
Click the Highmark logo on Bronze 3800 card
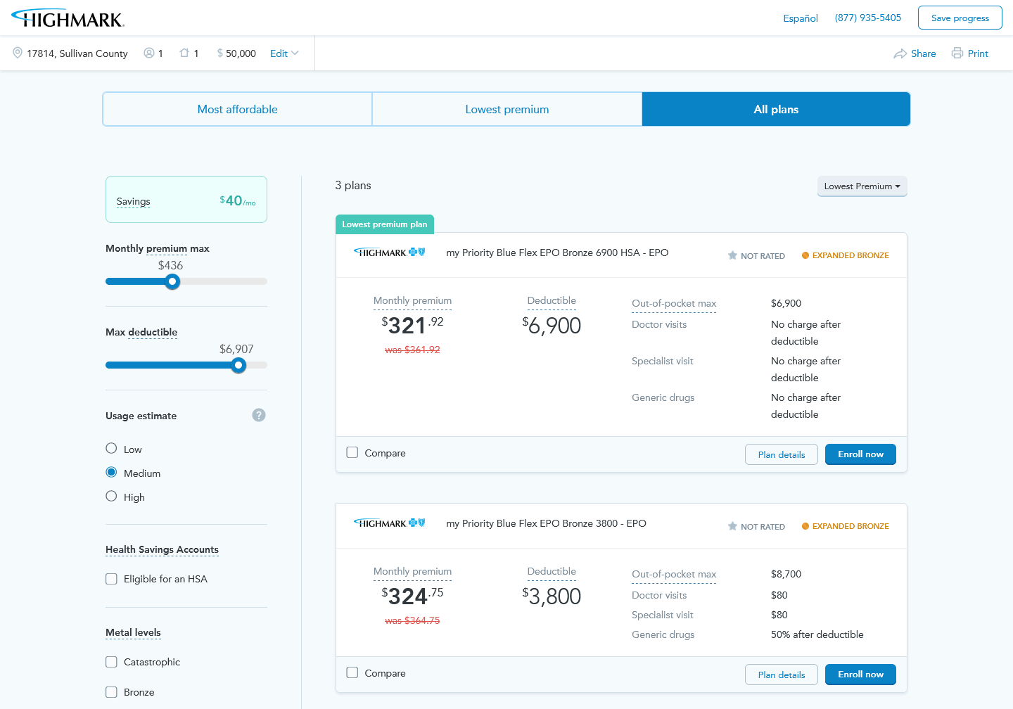click(x=390, y=523)
